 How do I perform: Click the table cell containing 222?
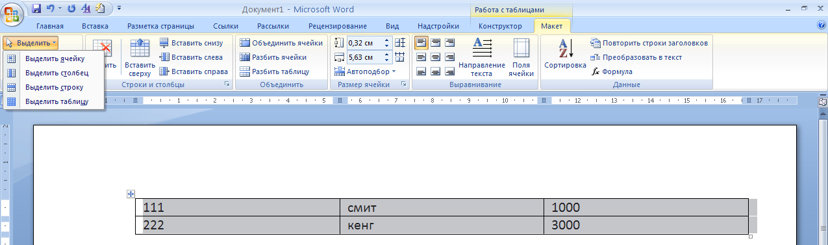237,225
